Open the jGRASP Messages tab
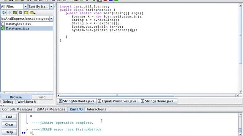243x136 pixels. [x=51, y=109]
